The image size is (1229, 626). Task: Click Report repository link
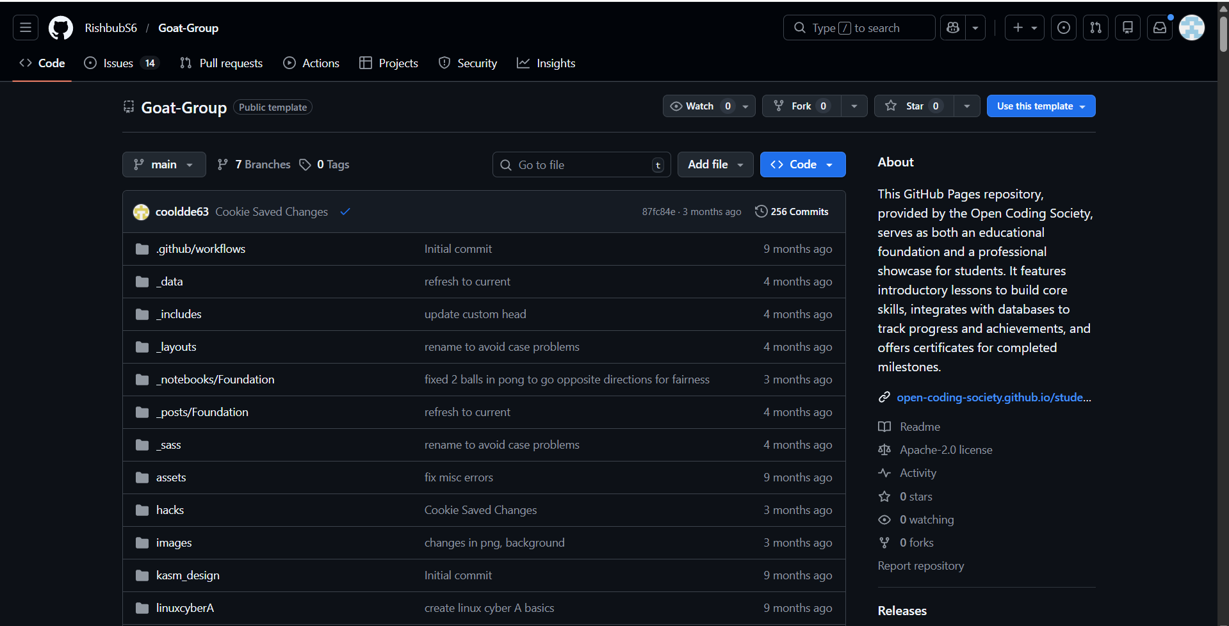pos(920,566)
